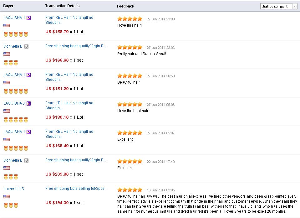Click US flag under first Donnetta B.
300x218 pixels.
pyautogui.click(x=7, y=54)
